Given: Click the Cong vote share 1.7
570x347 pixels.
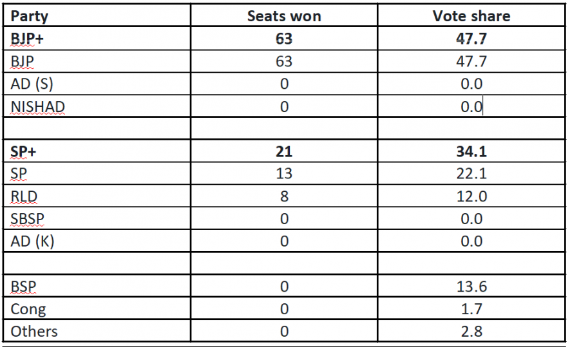Looking at the screenshot, I should (x=471, y=309).
